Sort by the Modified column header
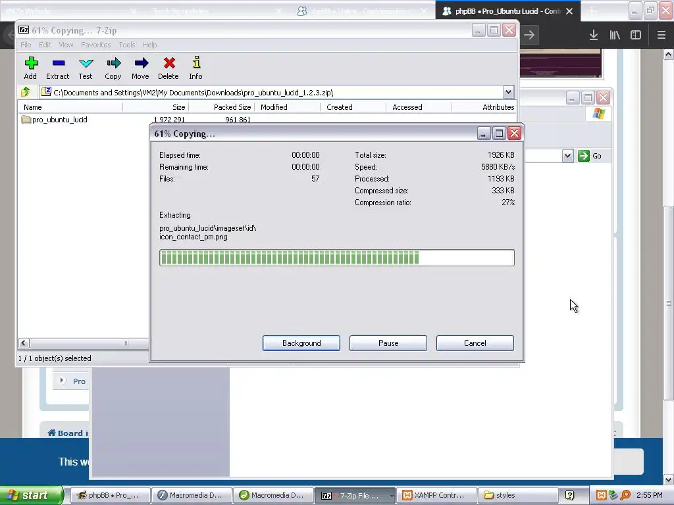The width and height of the screenshot is (674, 505). coord(287,107)
